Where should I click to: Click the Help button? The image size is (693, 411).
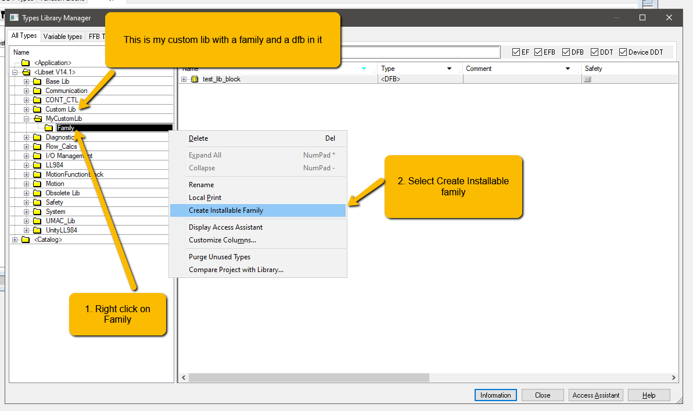(649, 395)
